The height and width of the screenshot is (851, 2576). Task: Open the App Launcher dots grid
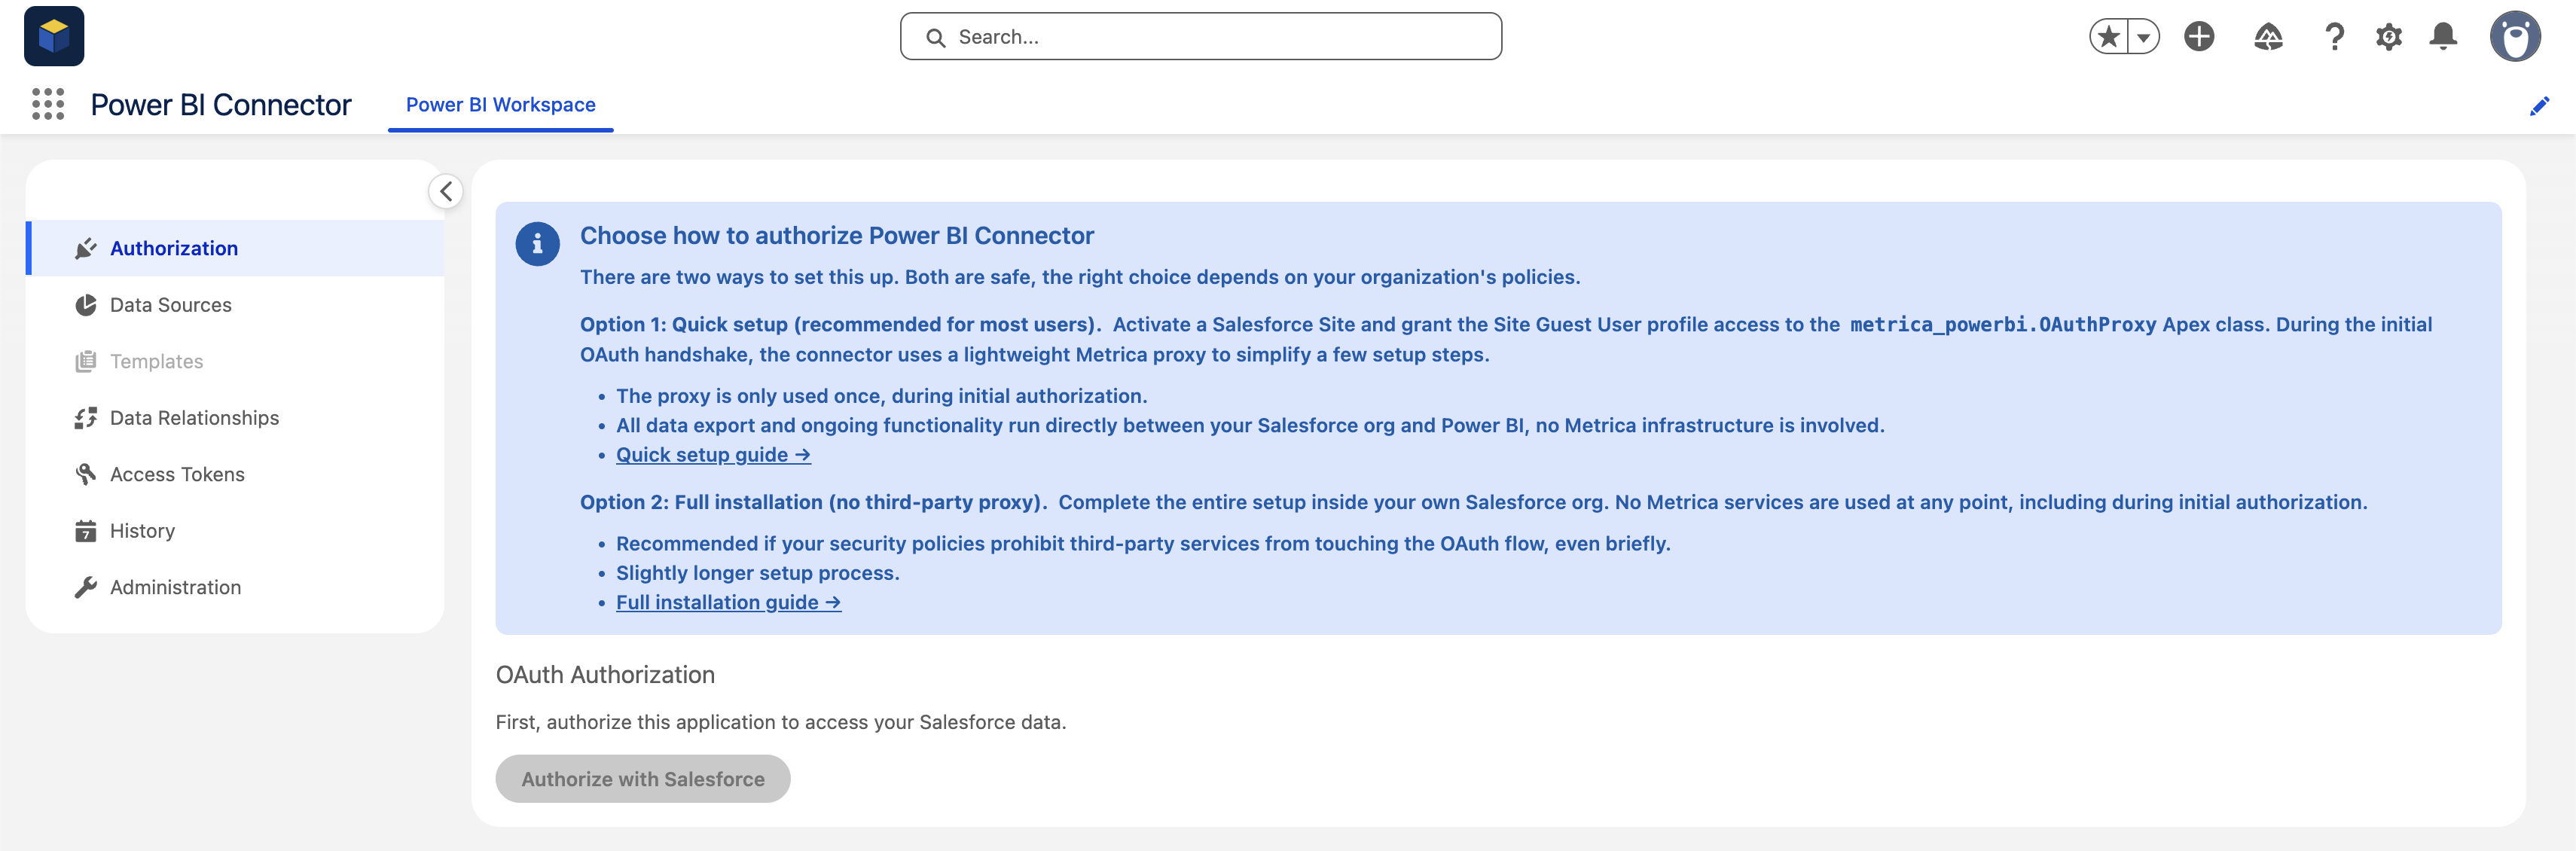[48, 104]
